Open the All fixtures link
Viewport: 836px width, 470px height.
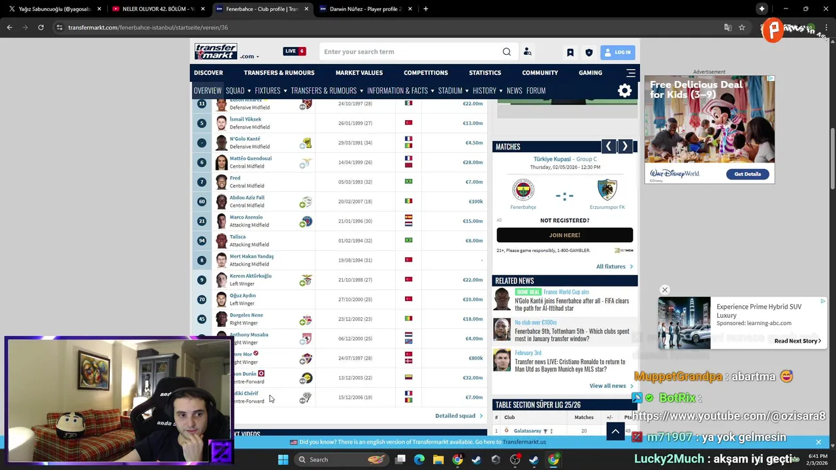click(614, 266)
